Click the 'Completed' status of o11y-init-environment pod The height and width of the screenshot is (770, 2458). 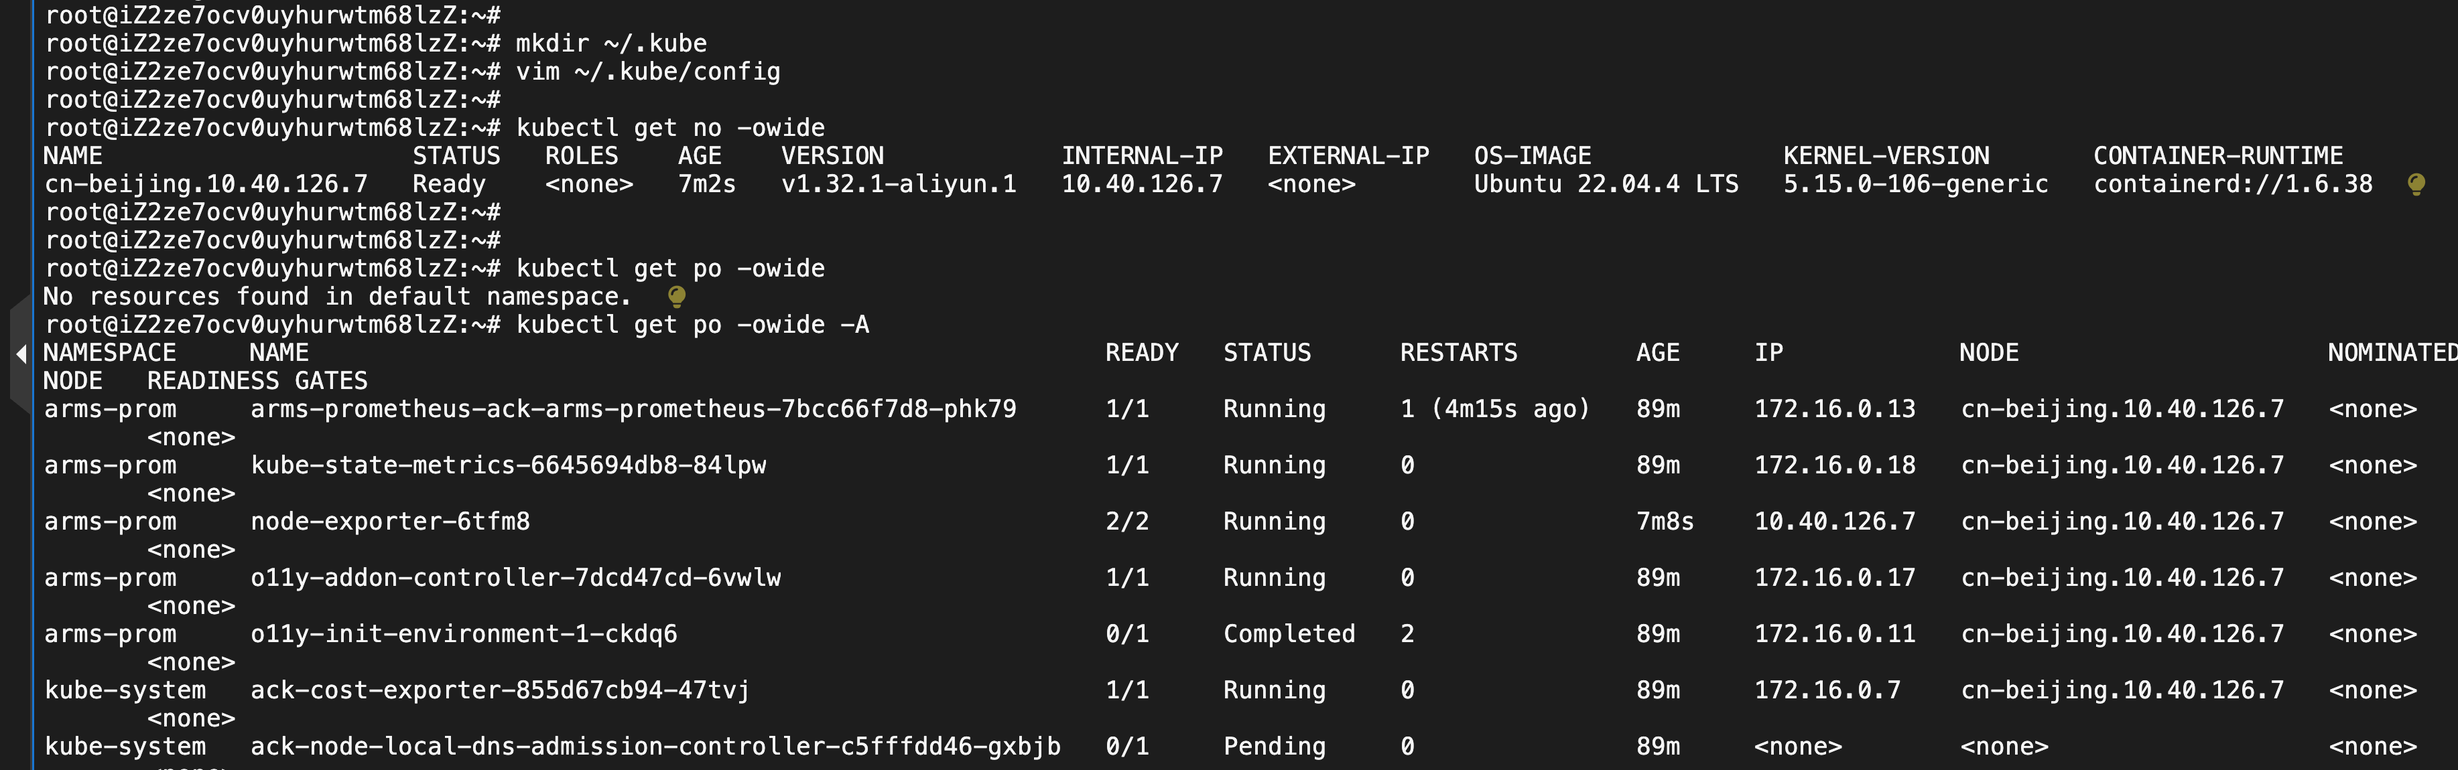(x=1288, y=633)
